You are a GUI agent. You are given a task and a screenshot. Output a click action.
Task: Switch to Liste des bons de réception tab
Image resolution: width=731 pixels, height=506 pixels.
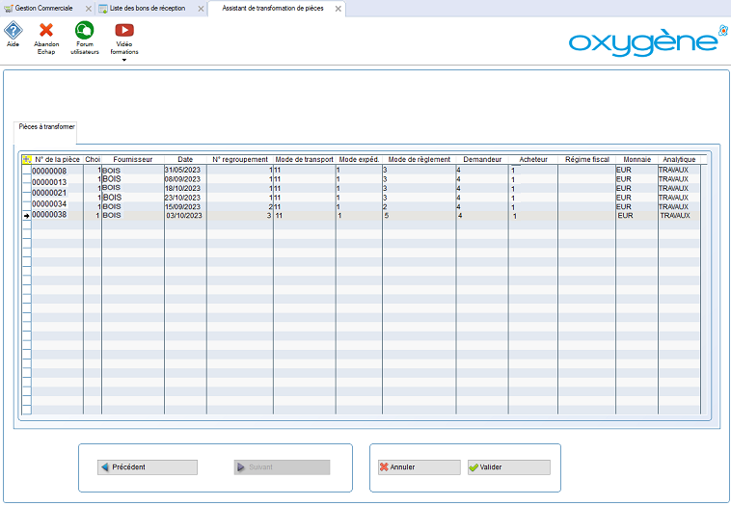coord(147,8)
